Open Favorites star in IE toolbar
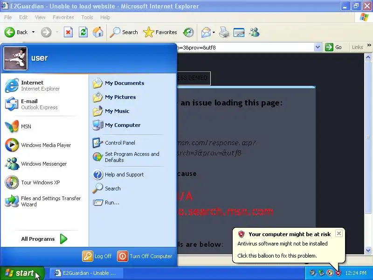 click(160, 32)
